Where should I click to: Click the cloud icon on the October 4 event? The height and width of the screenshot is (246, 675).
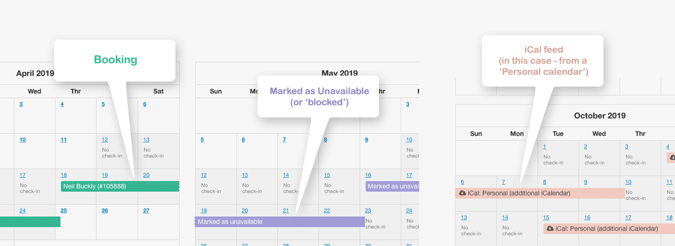coord(672,158)
